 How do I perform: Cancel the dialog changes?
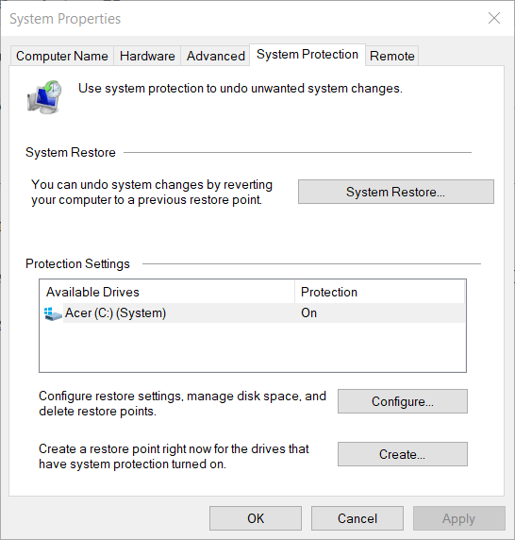[x=357, y=518]
